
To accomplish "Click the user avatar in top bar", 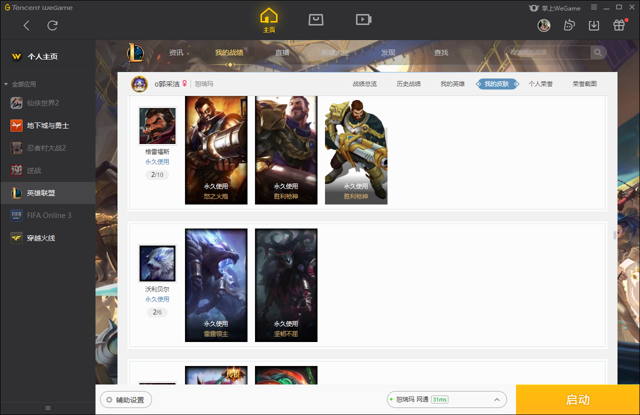I will 544,25.
